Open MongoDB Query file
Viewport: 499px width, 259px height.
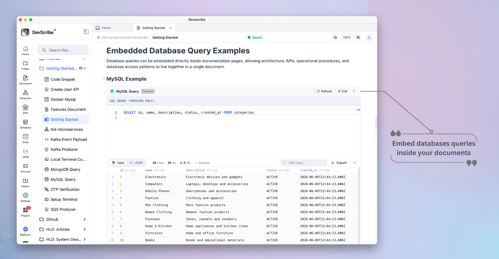(65, 169)
